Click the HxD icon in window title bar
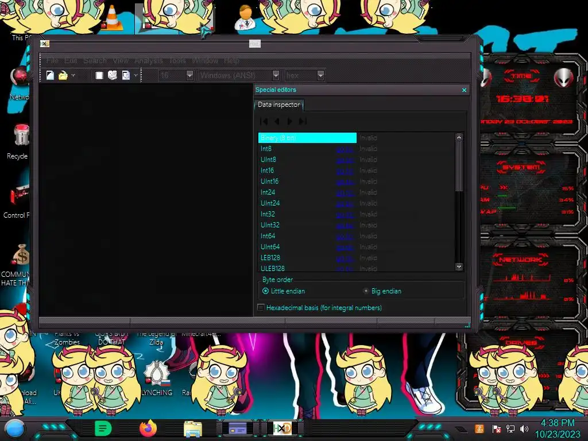Viewport: 588px width, 441px height. (45, 44)
